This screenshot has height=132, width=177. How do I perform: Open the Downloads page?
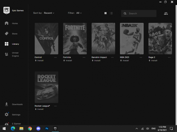[x=17, y=104]
